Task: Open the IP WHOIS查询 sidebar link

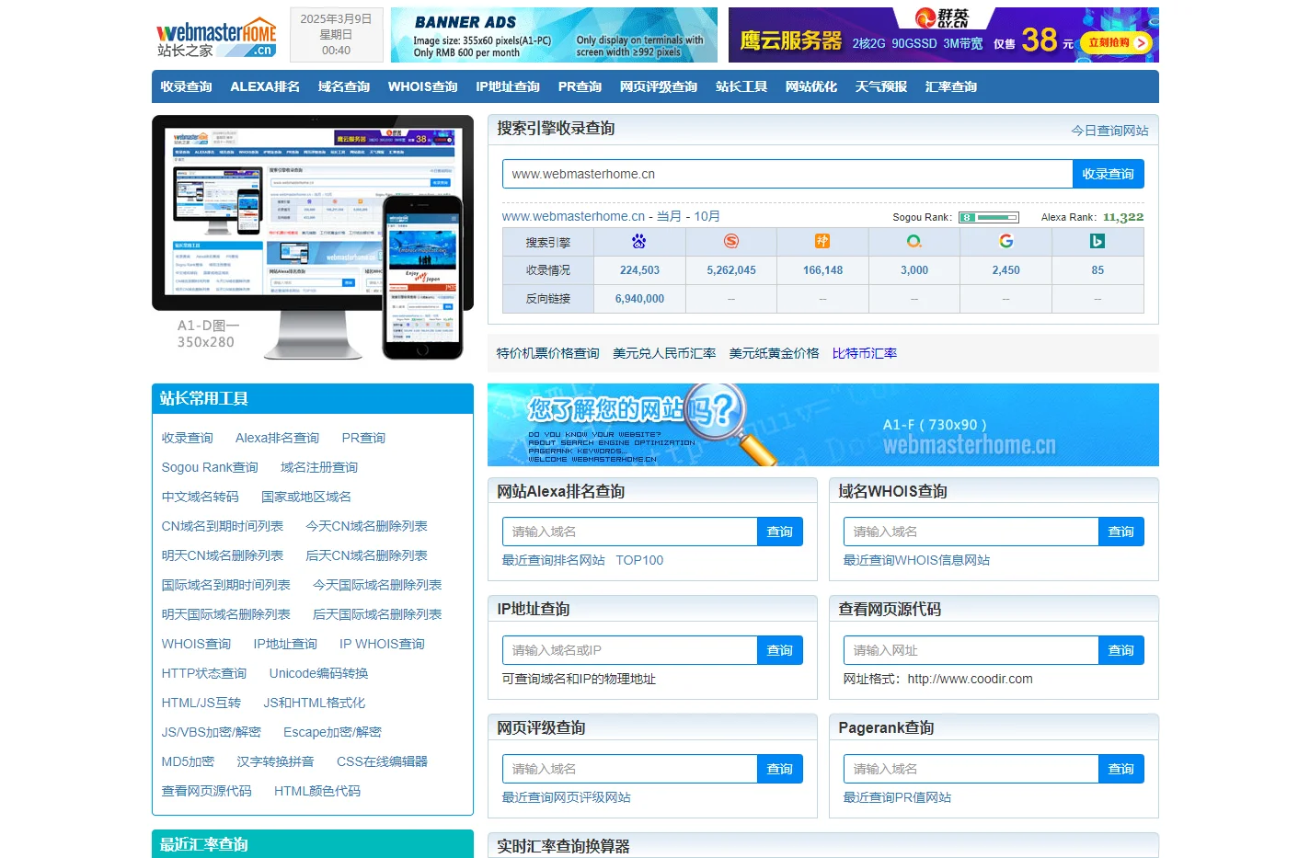Action: click(x=382, y=644)
